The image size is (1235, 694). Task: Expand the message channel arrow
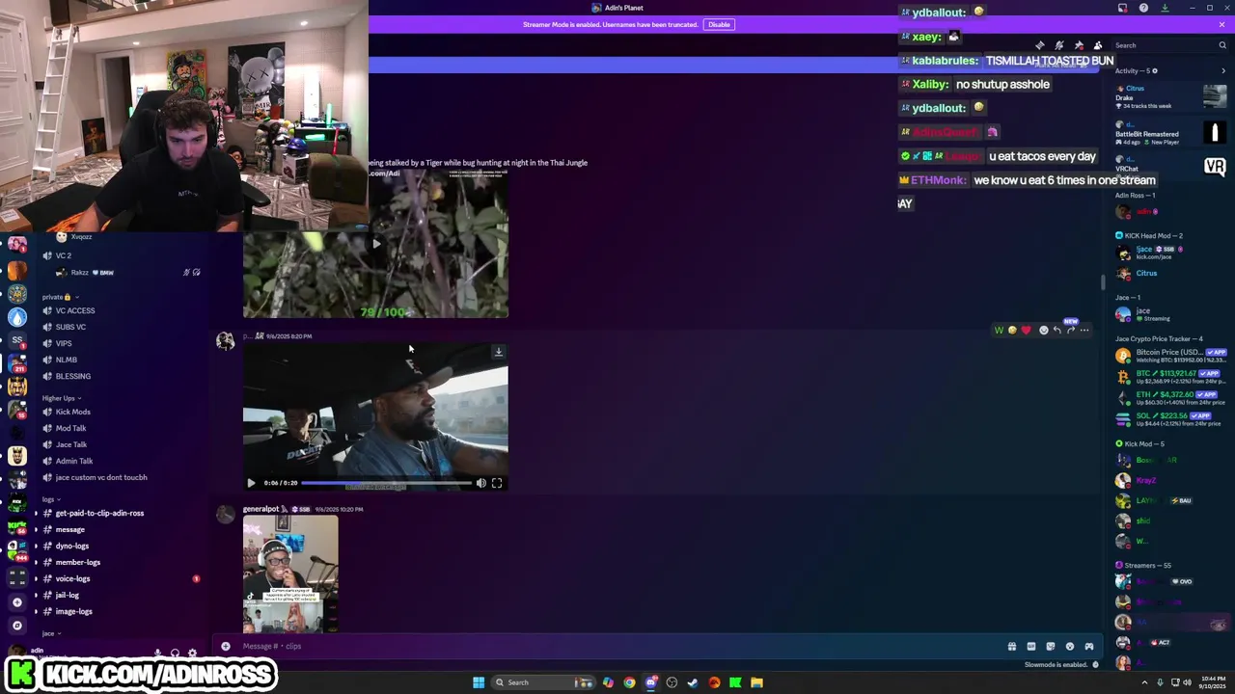[37, 529]
